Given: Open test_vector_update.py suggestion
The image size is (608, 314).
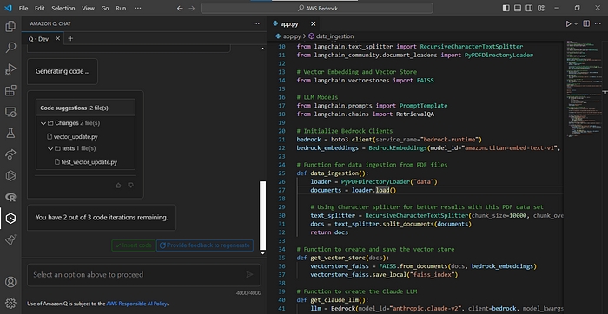Looking at the screenshot, I should 86,162.
